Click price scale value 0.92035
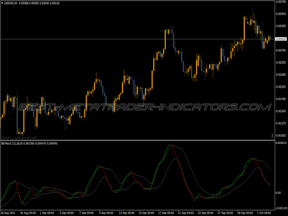This screenshot has width=288, height=216. [281, 87]
